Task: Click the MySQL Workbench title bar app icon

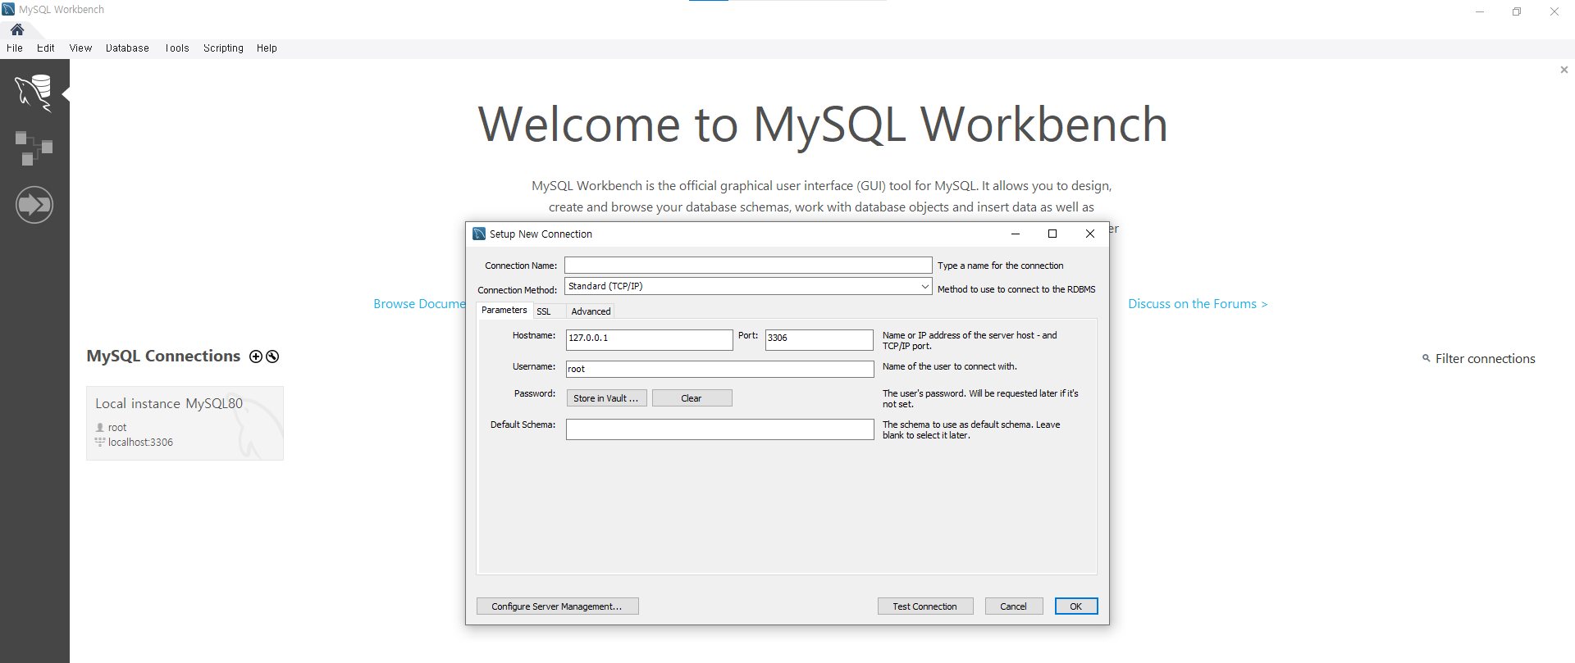Action: 8,9
